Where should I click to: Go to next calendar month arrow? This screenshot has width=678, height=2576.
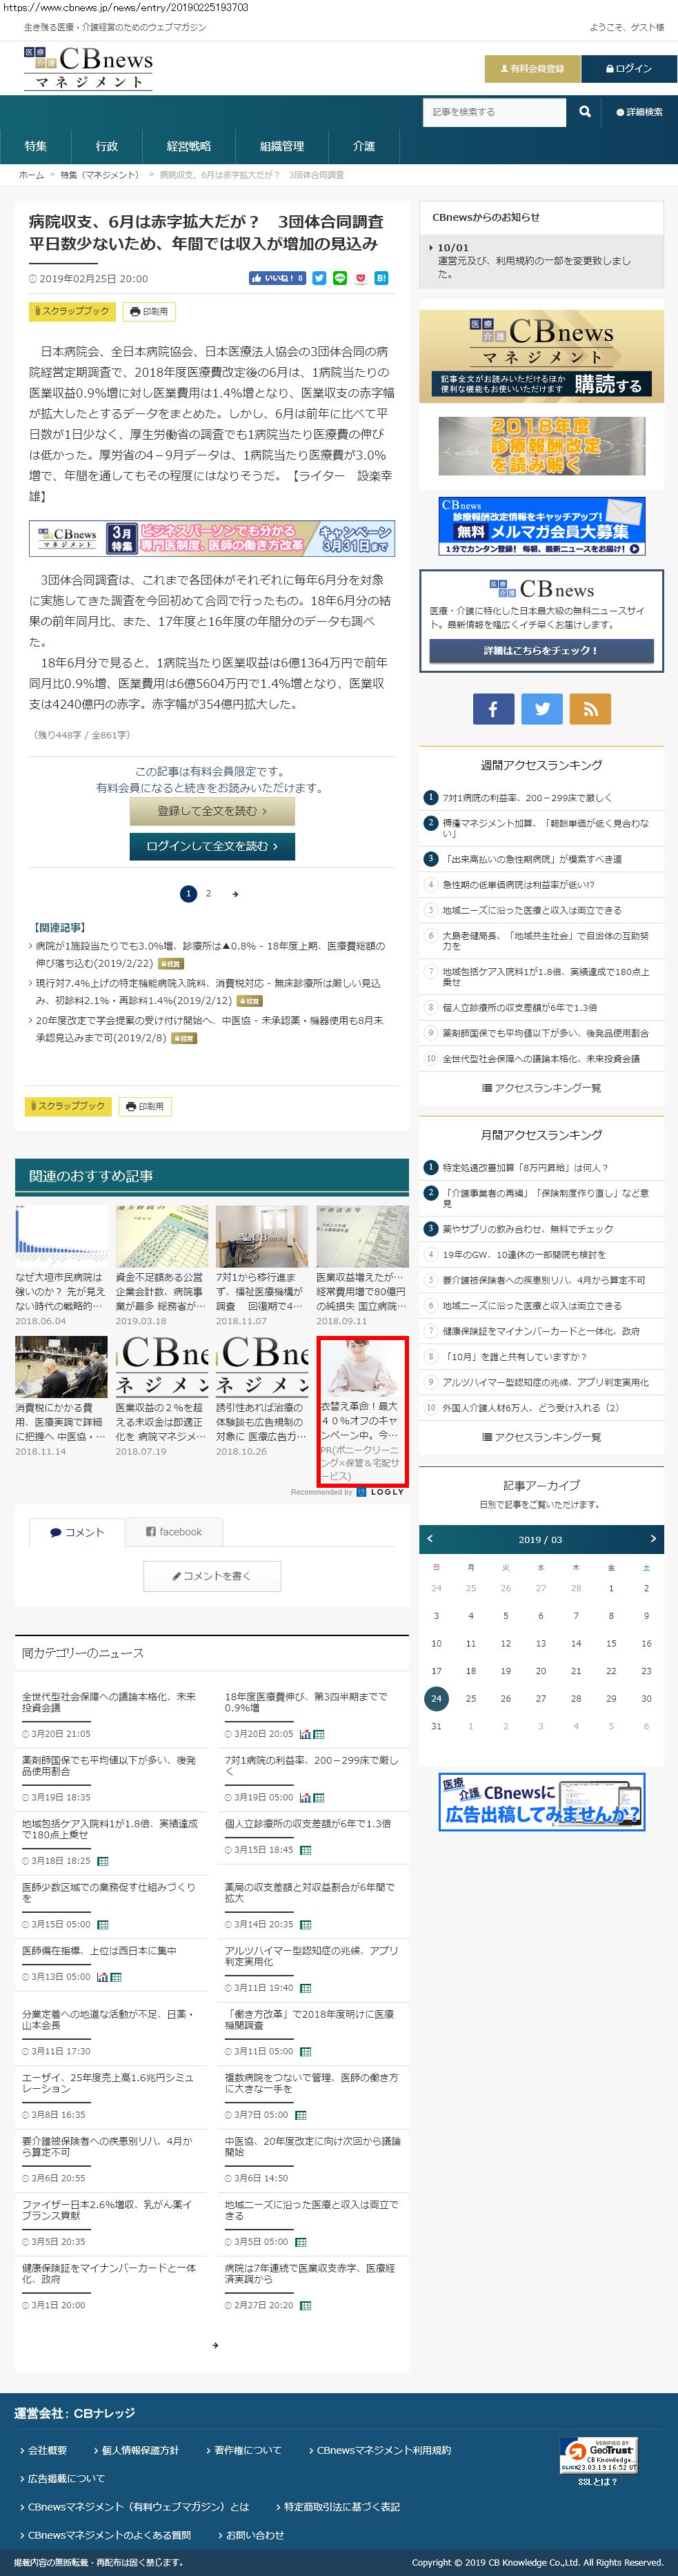tap(653, 1539)
